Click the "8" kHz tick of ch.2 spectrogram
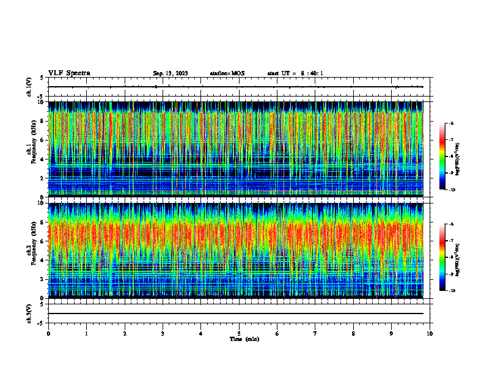This screenshot has width=484, height=374. (43, 222)
